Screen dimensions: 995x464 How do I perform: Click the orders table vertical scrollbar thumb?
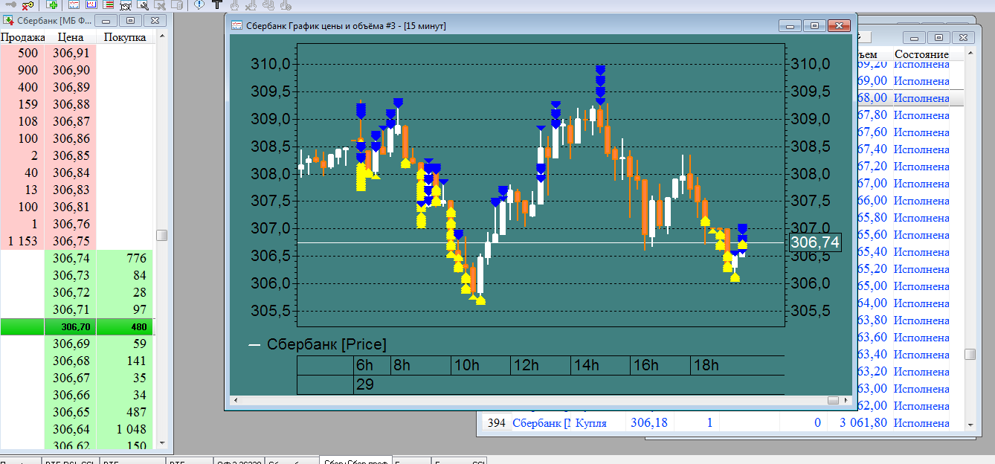tap(970, 355)
